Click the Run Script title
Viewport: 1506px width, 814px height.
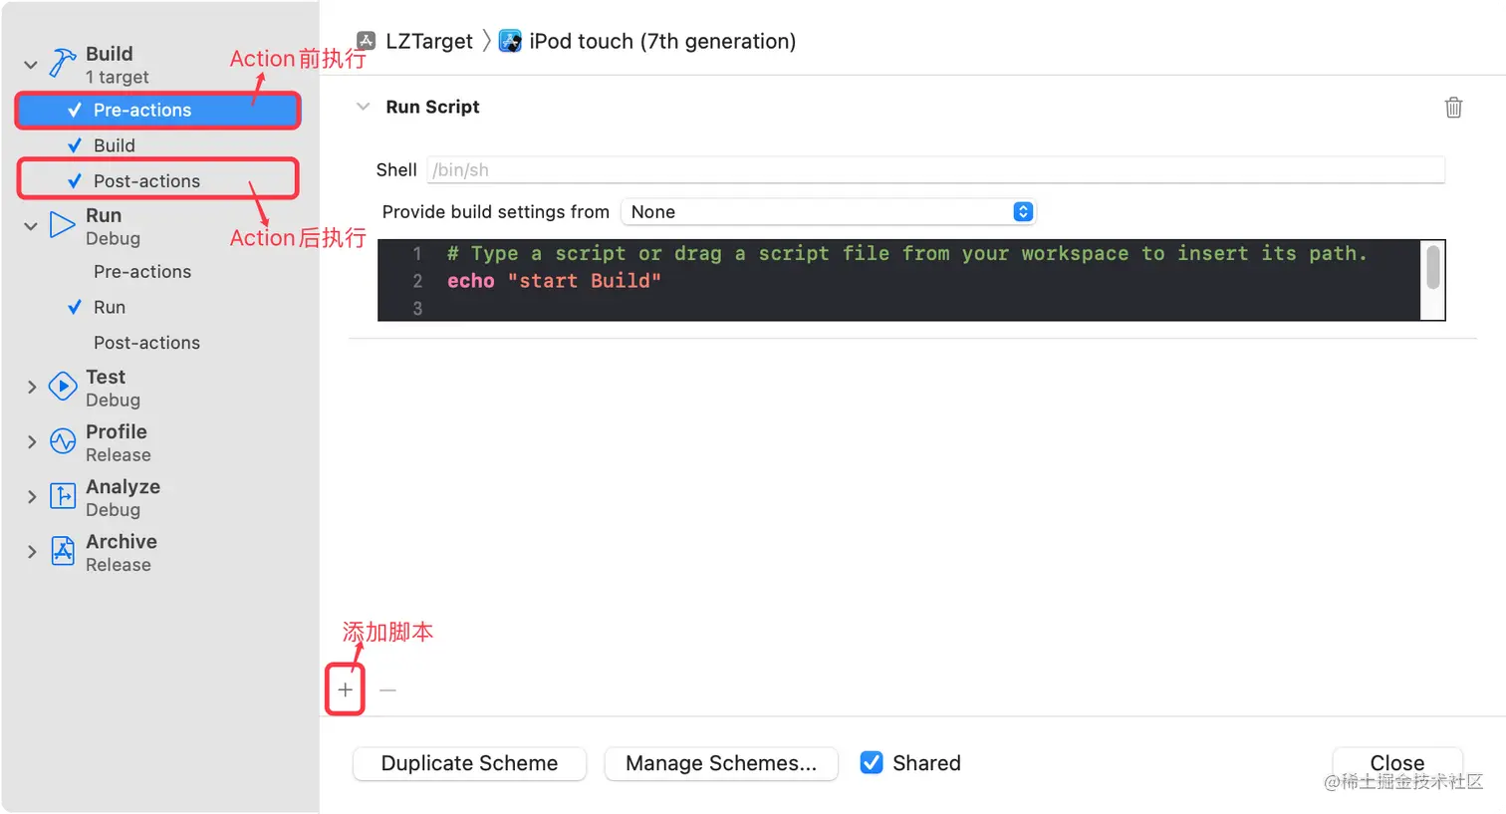pyautogui.click(x=432, y=107)
